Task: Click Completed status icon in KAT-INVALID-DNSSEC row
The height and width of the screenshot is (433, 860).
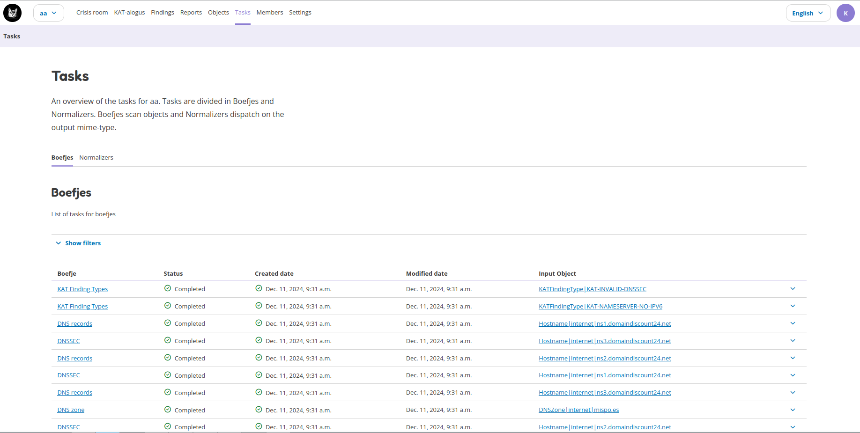Action: click(168, 288)
